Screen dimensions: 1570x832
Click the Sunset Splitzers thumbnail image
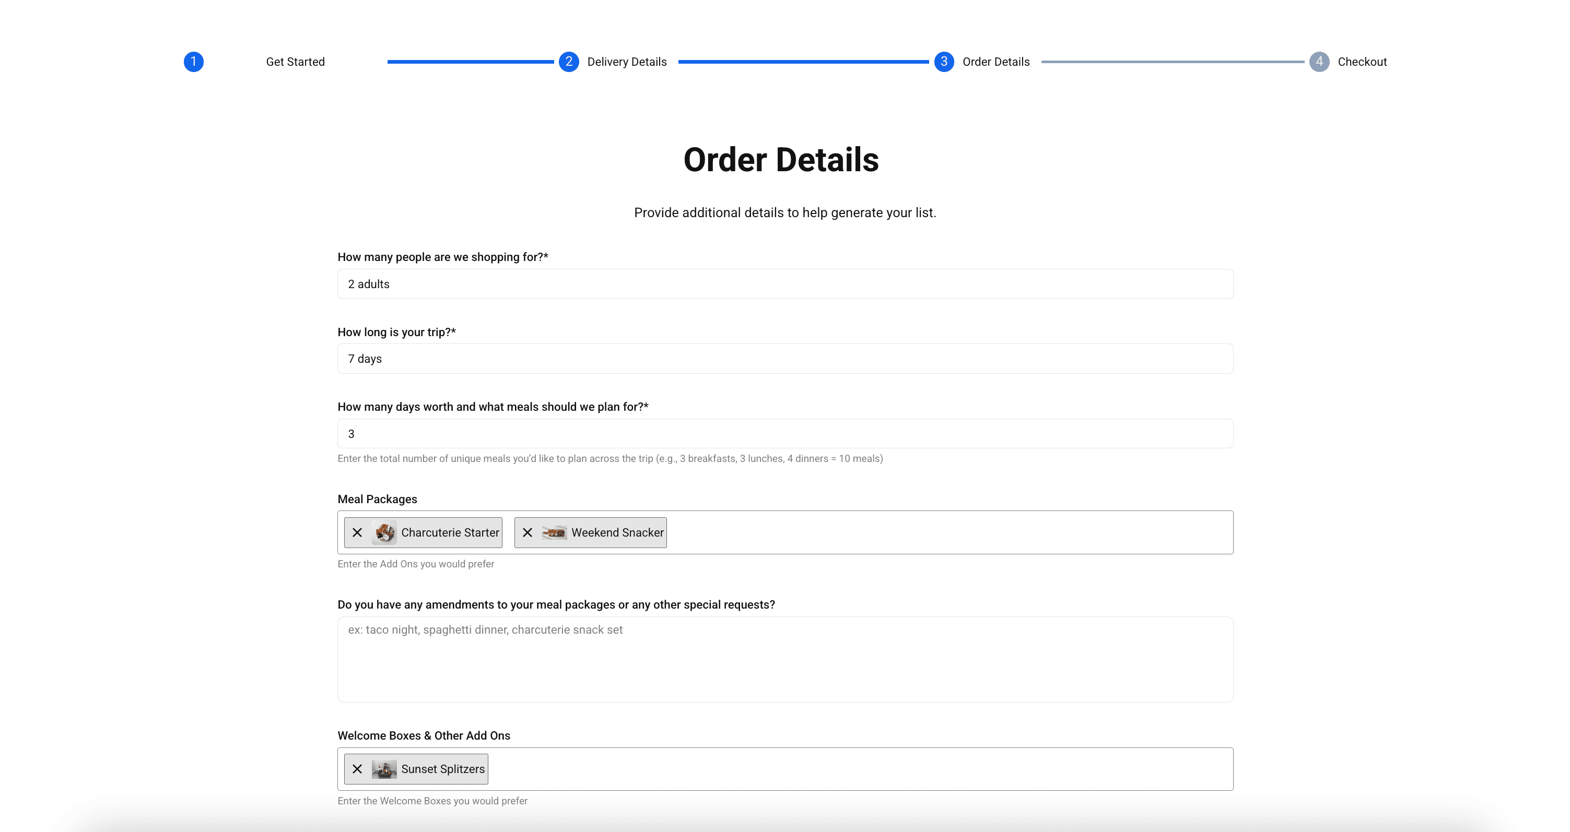384,769
